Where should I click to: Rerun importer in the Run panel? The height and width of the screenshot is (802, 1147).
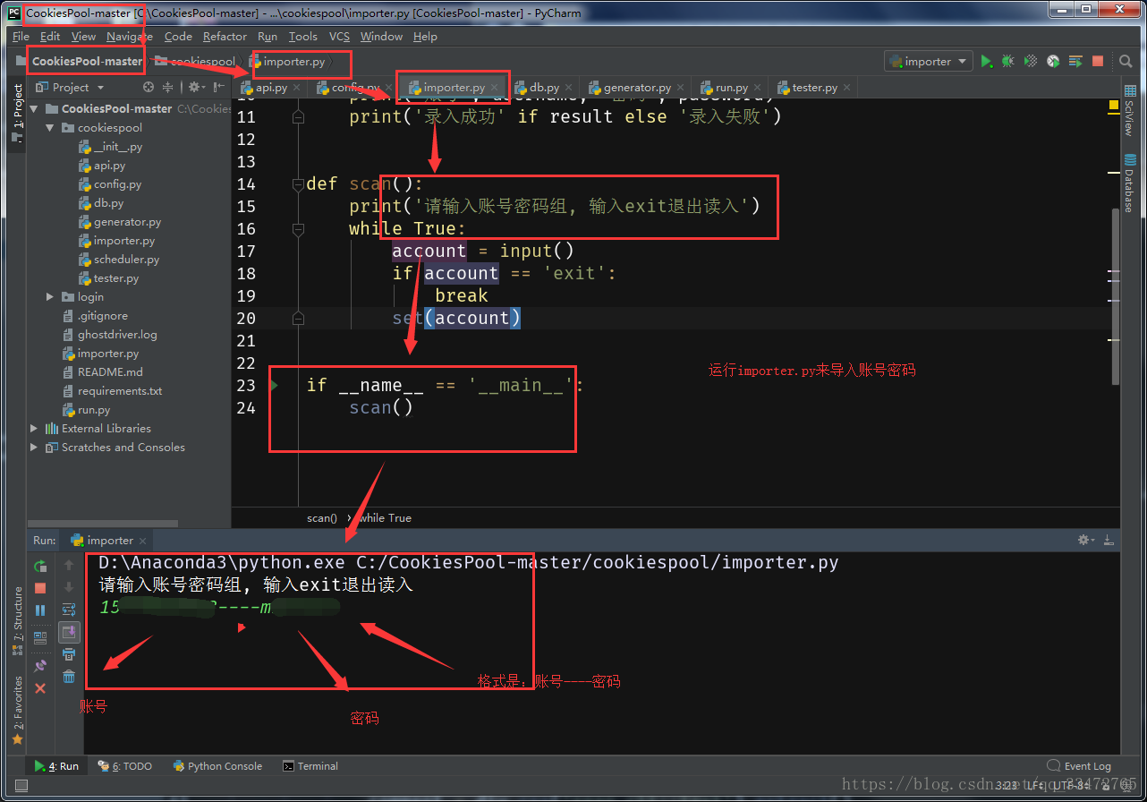(x=40, y=566)
